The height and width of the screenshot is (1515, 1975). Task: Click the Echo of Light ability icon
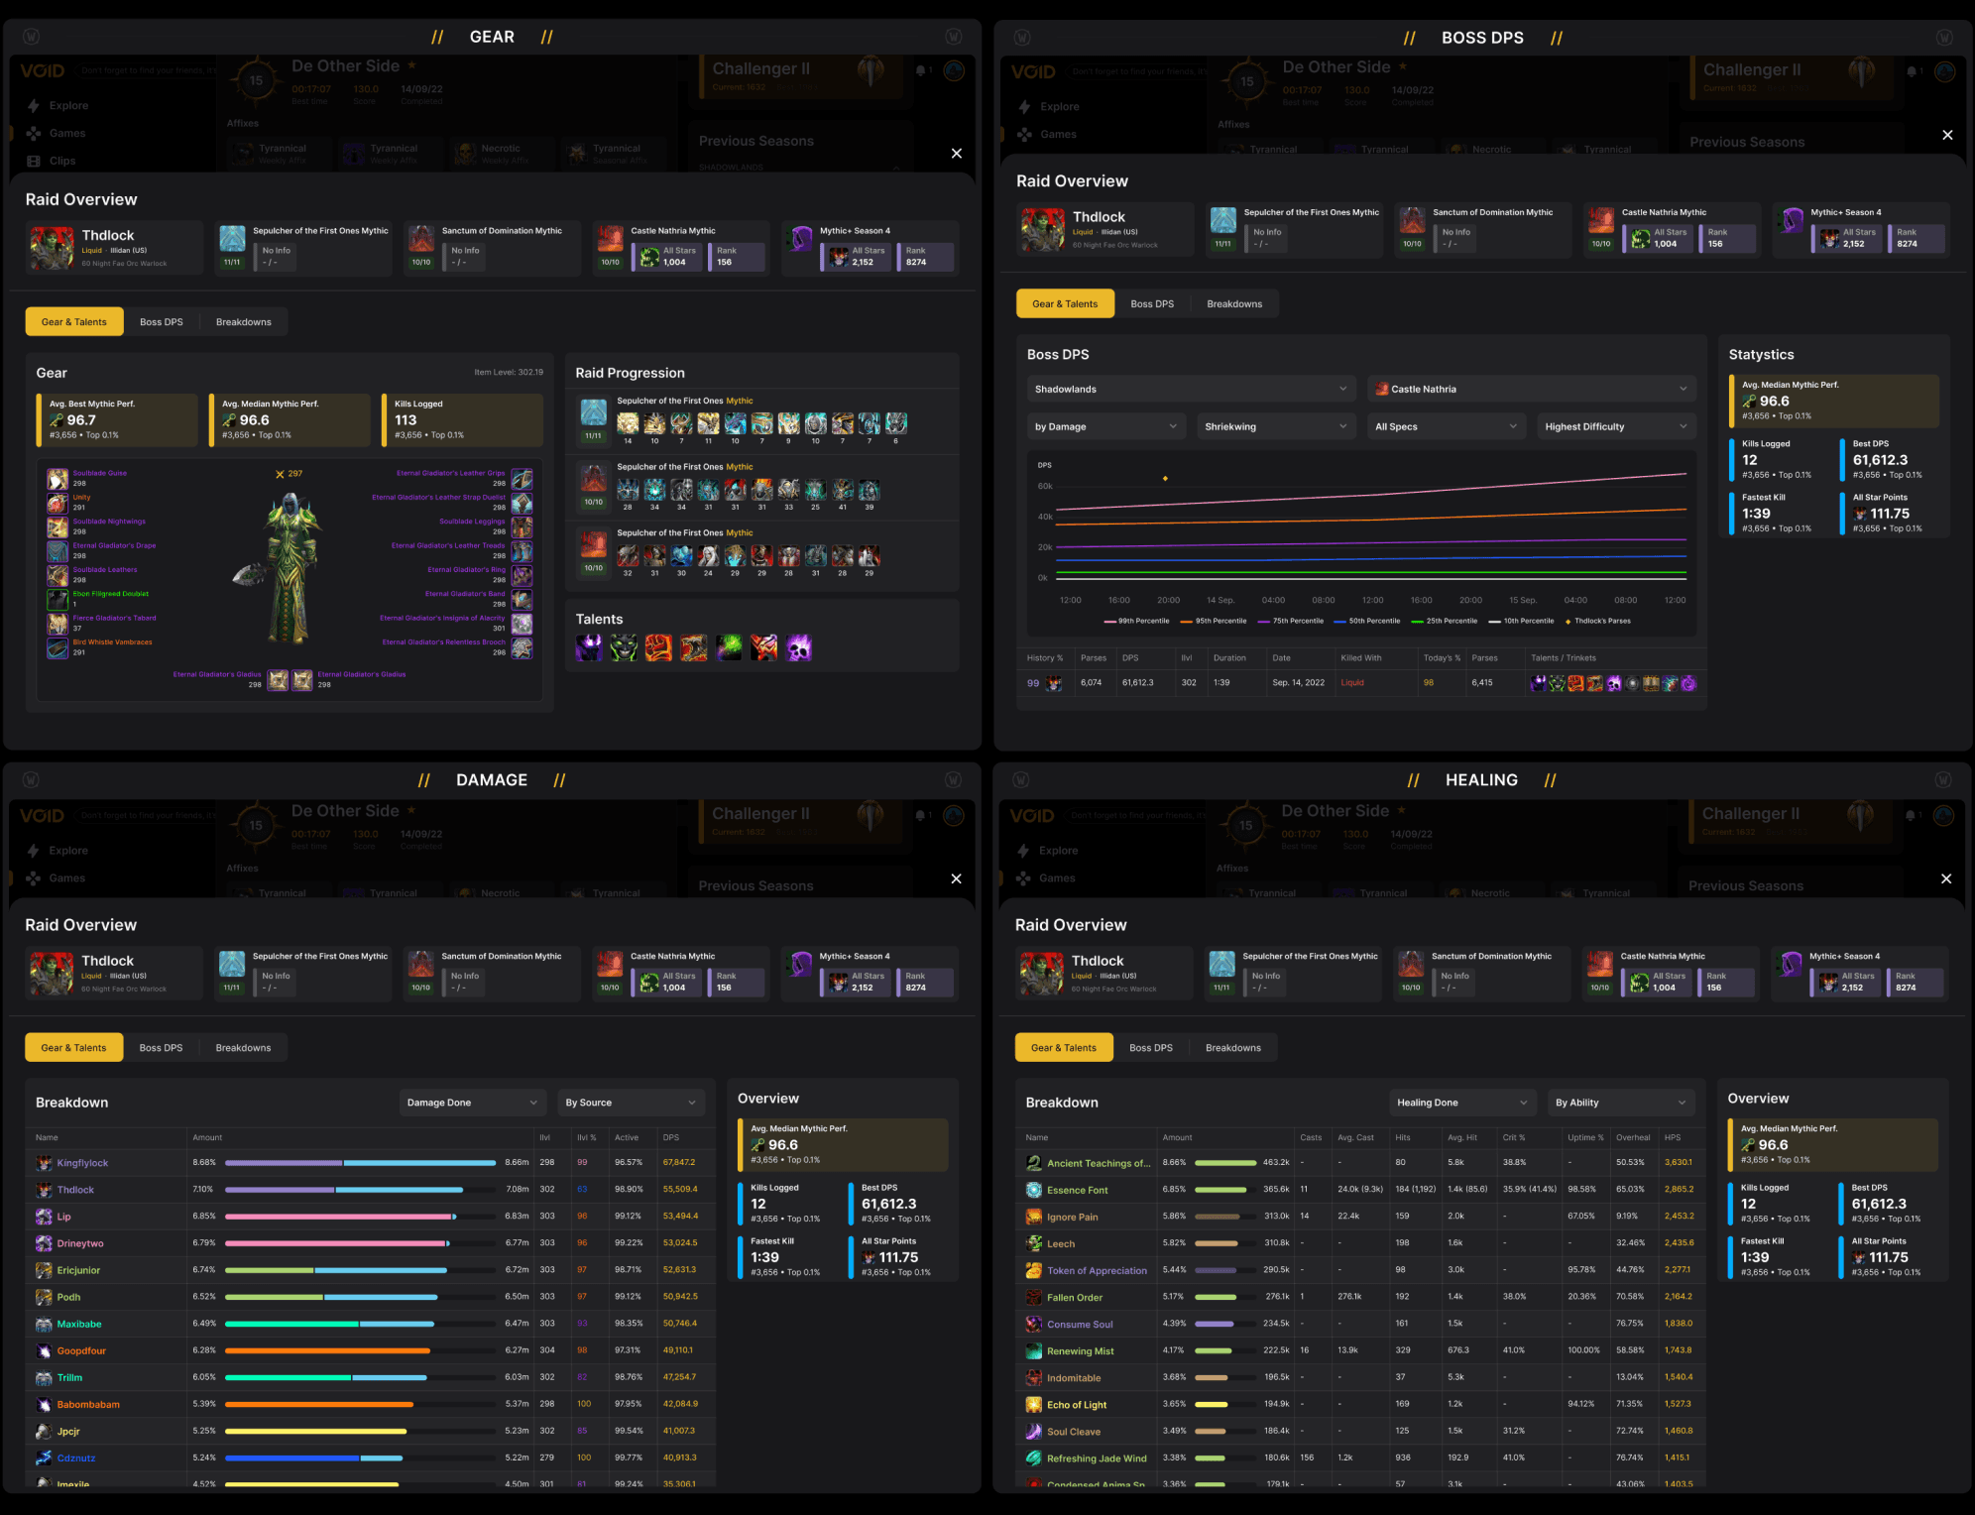(x=1034, y=1404)
